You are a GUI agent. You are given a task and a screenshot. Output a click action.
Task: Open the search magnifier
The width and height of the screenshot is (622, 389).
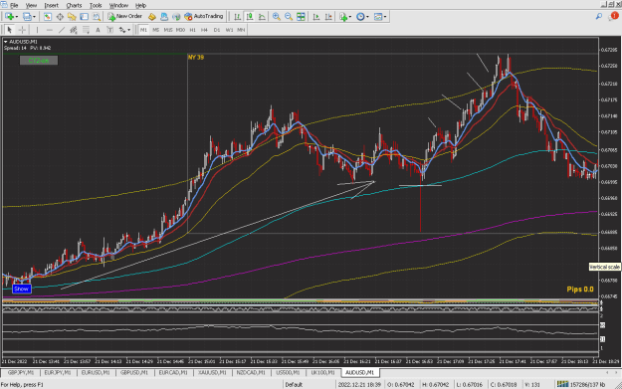point(599,16)
